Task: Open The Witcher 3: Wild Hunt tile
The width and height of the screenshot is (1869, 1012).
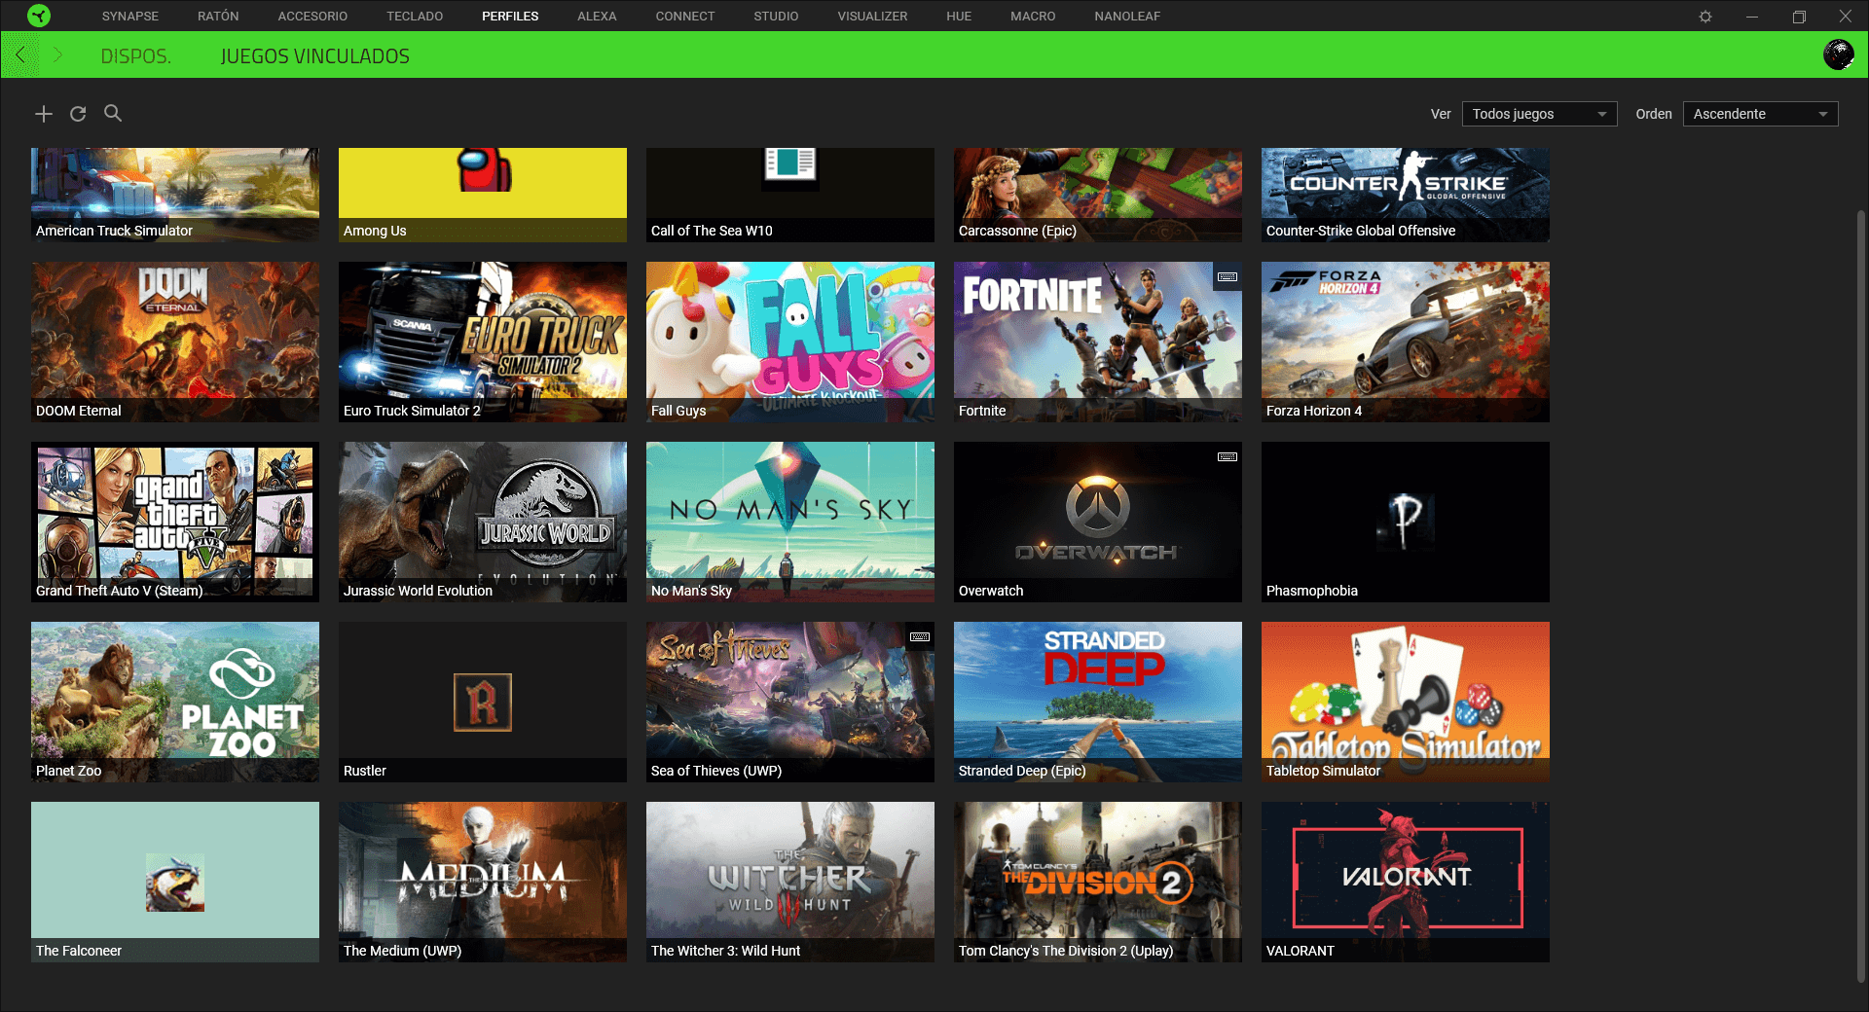Action: click(x=790, y=882)
